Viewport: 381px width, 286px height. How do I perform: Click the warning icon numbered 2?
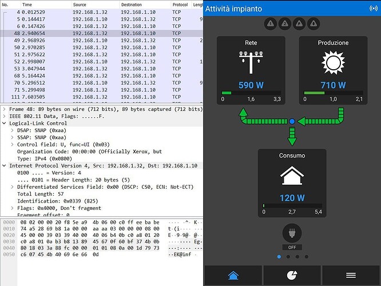285,23
